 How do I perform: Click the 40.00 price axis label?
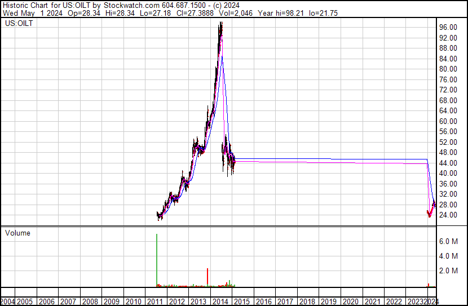click(448, 173)
